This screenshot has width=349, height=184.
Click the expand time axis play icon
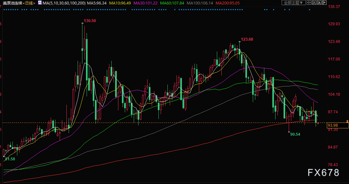coord(319,3)
